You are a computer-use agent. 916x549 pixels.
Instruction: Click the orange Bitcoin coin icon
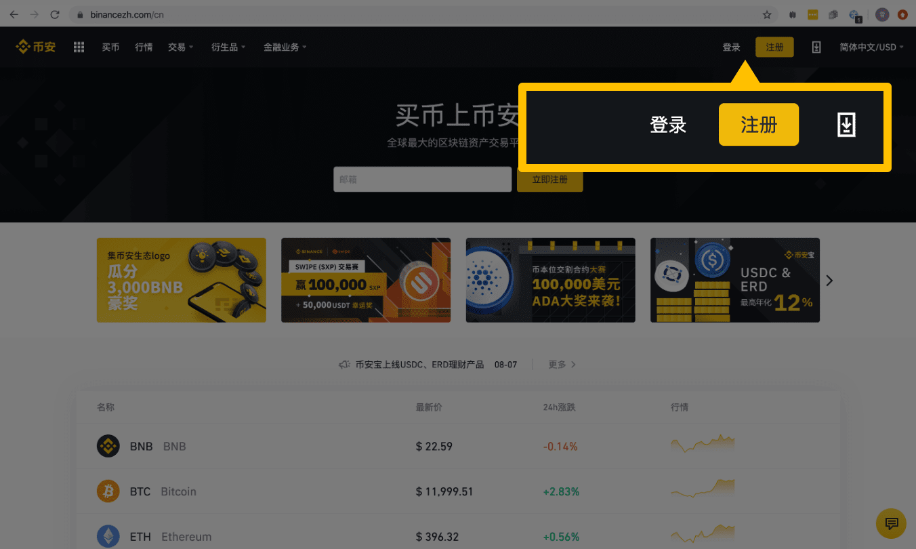click(x=108, y=491)
